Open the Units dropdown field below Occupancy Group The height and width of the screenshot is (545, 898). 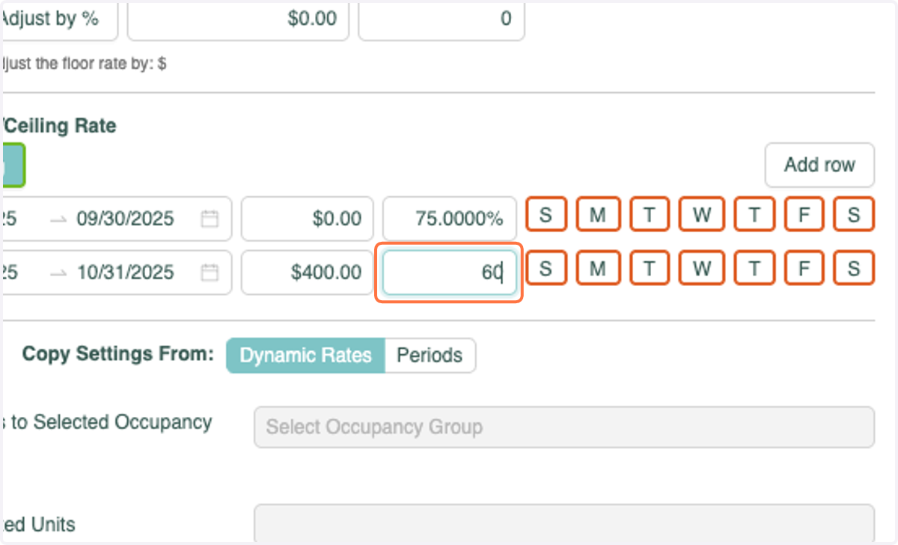point(564,524)
